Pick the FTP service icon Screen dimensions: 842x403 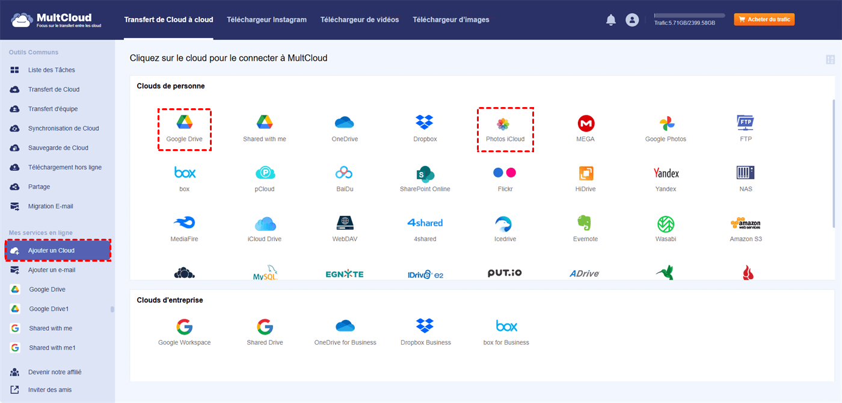(x=746, y=123)
